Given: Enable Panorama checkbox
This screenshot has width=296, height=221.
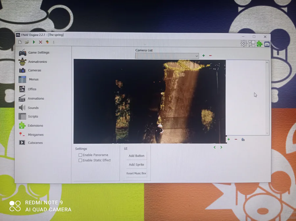Looking at the screenshot, I should (x=80, y=155).
